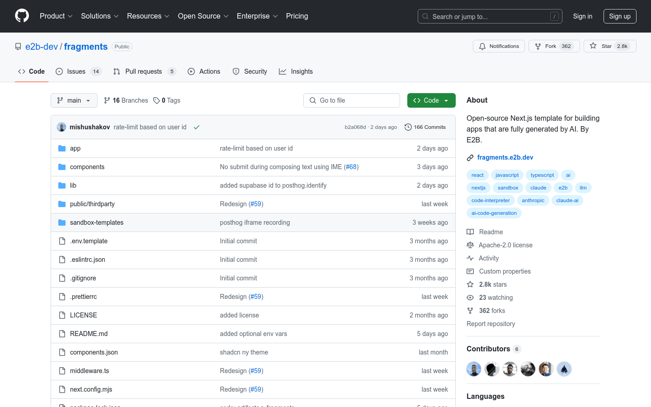
Task: Click the commit status green checkmark
Action: (x=197, y=127)
